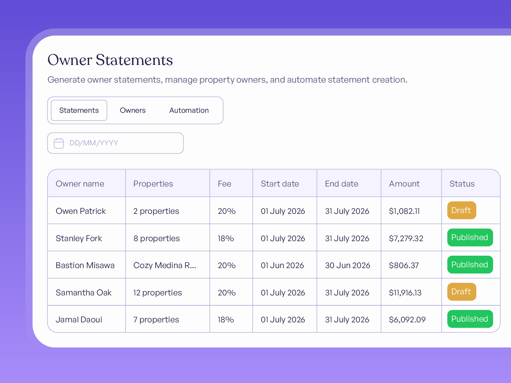
Task: Click the Draft badge for Owen Patrick
Action: 461,210
